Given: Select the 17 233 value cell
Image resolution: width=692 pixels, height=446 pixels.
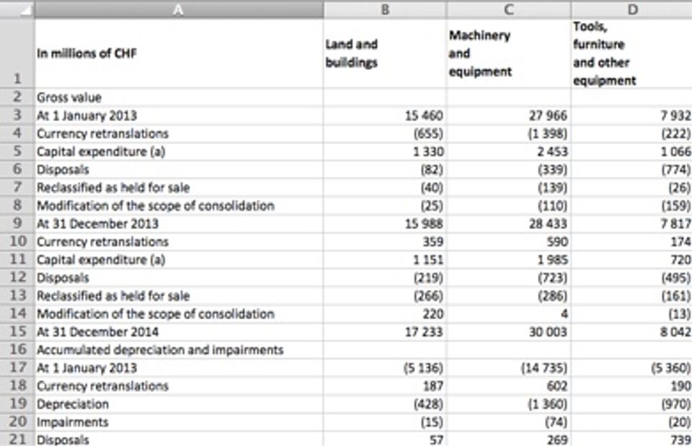Looking at the screenshot, I should pos(385,331).
